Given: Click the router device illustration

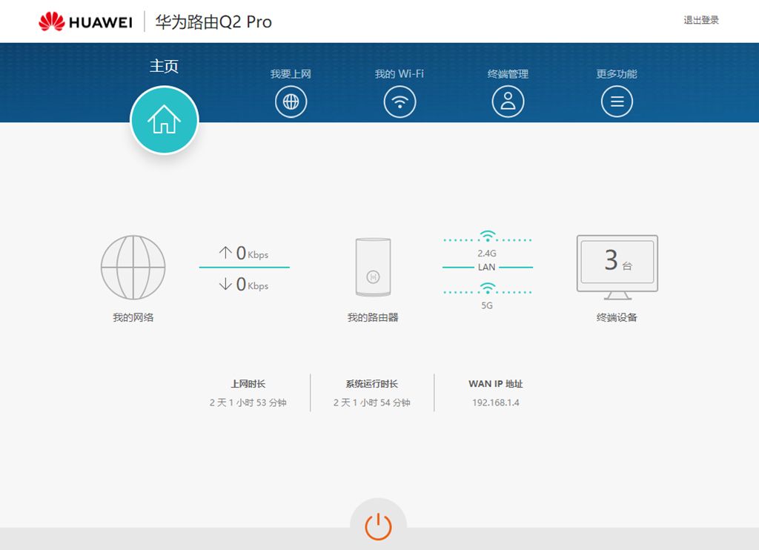Looking at the screenshot, I should [x=373, y=268].
